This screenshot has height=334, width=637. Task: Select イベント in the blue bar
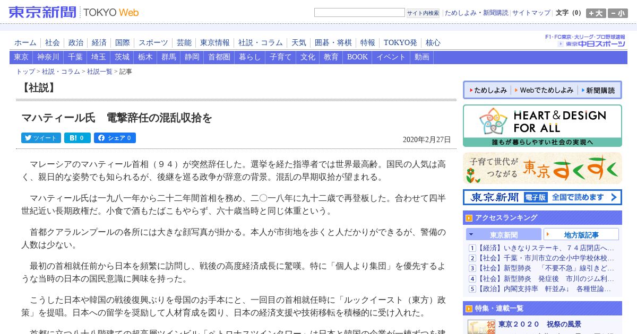391,57
